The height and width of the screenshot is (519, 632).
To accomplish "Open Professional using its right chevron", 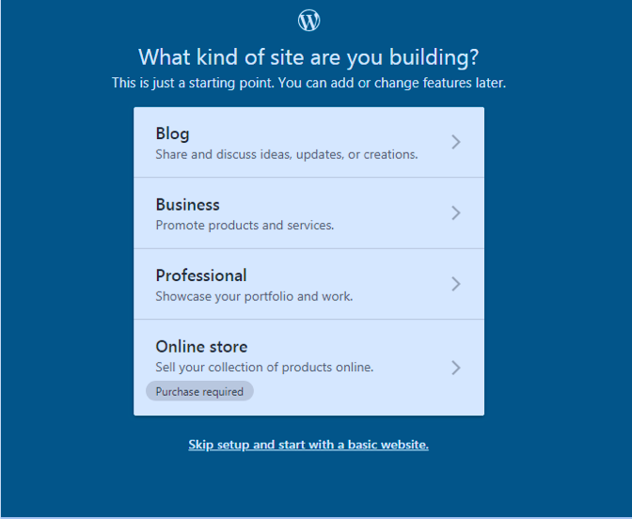I will 456,284.
